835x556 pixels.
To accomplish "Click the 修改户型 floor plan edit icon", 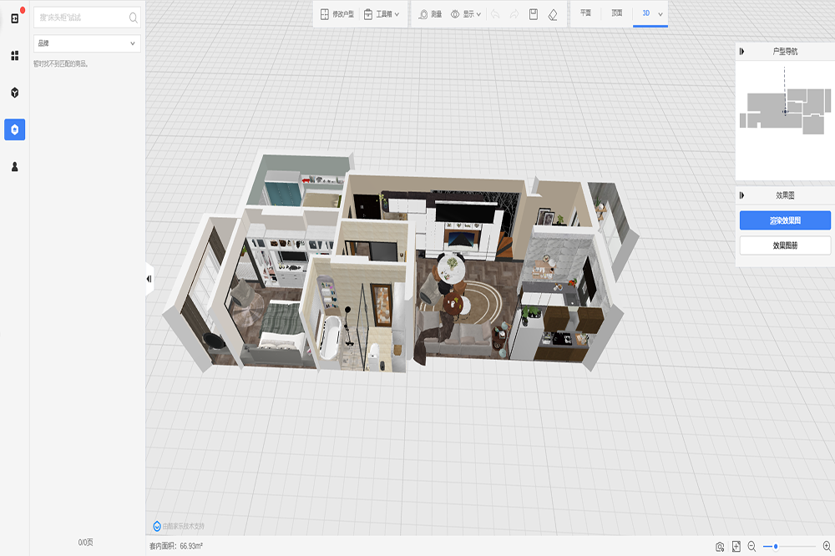I will [325, 14].
